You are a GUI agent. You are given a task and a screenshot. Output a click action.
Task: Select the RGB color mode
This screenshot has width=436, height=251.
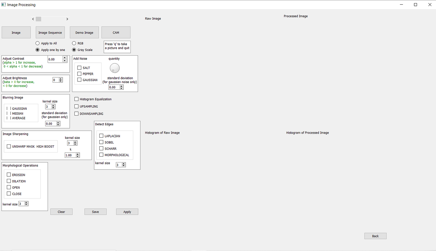pyautogui.click(x=74, y=43)
